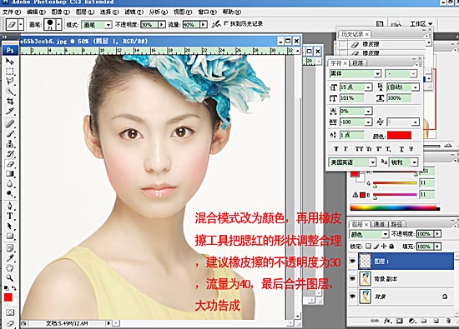Switch to 路径 tab
The width and height of the screenshot is (459, 329).
396,224
